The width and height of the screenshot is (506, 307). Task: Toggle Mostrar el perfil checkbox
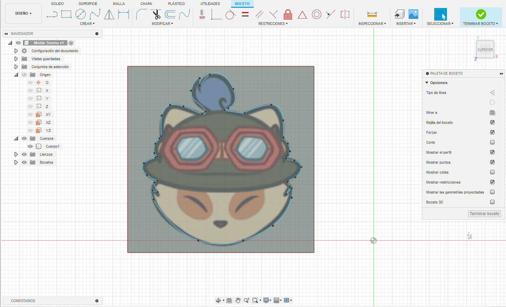pyautogui.click(x=492, y=152)
